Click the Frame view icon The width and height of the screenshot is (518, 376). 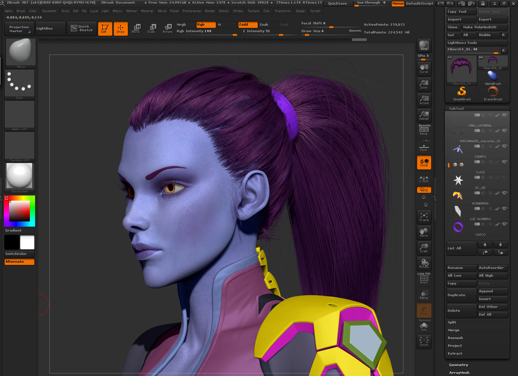(x=424, y=217)
